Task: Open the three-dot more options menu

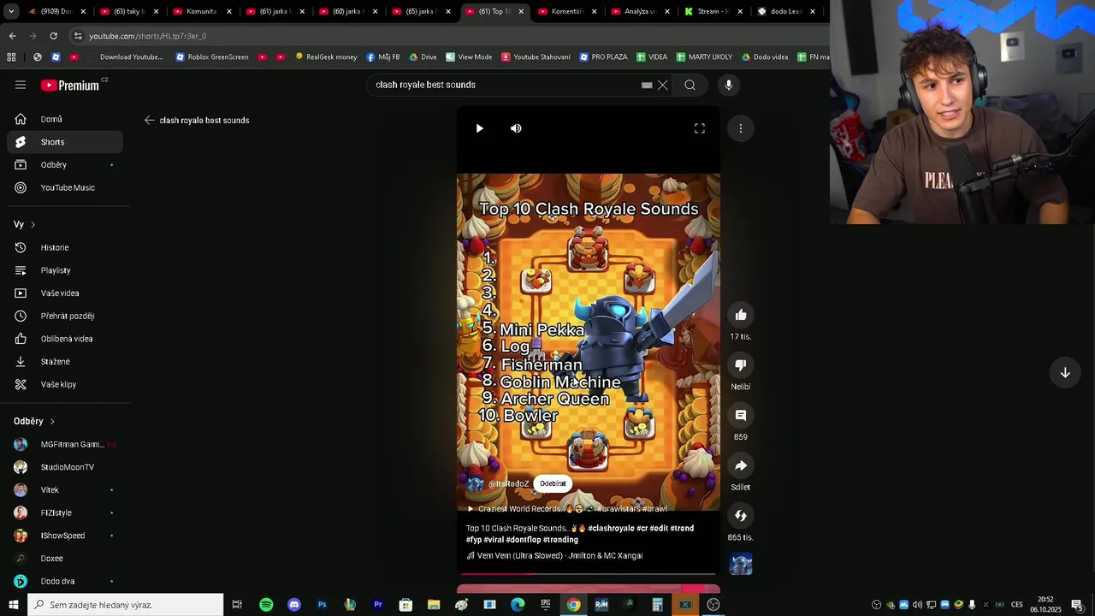Action: [x=741, y=128]
